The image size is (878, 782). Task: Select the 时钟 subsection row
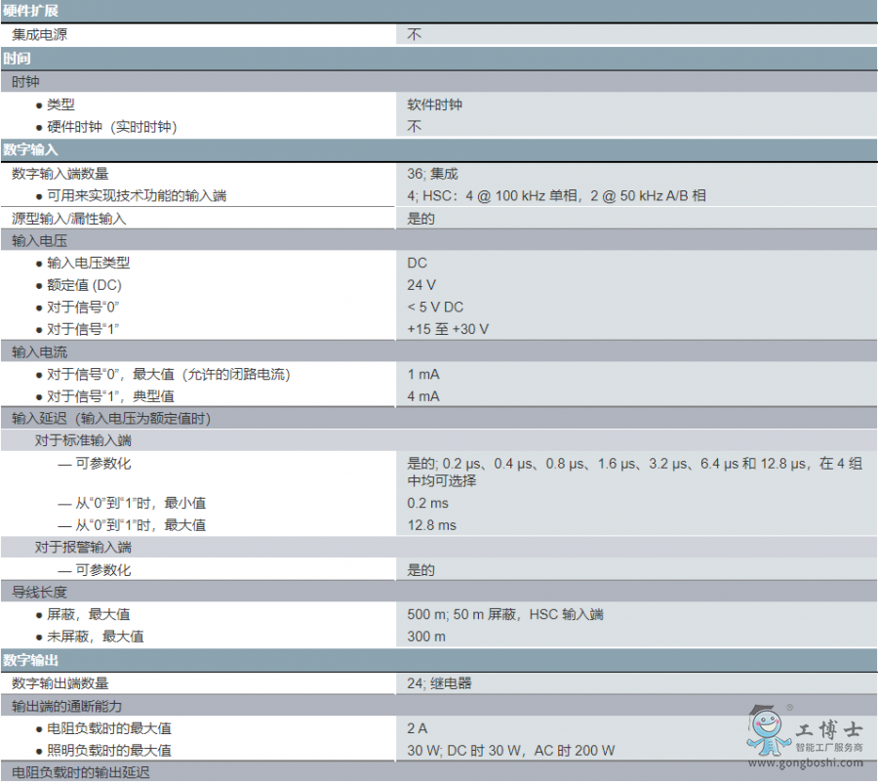coord(25,82)
